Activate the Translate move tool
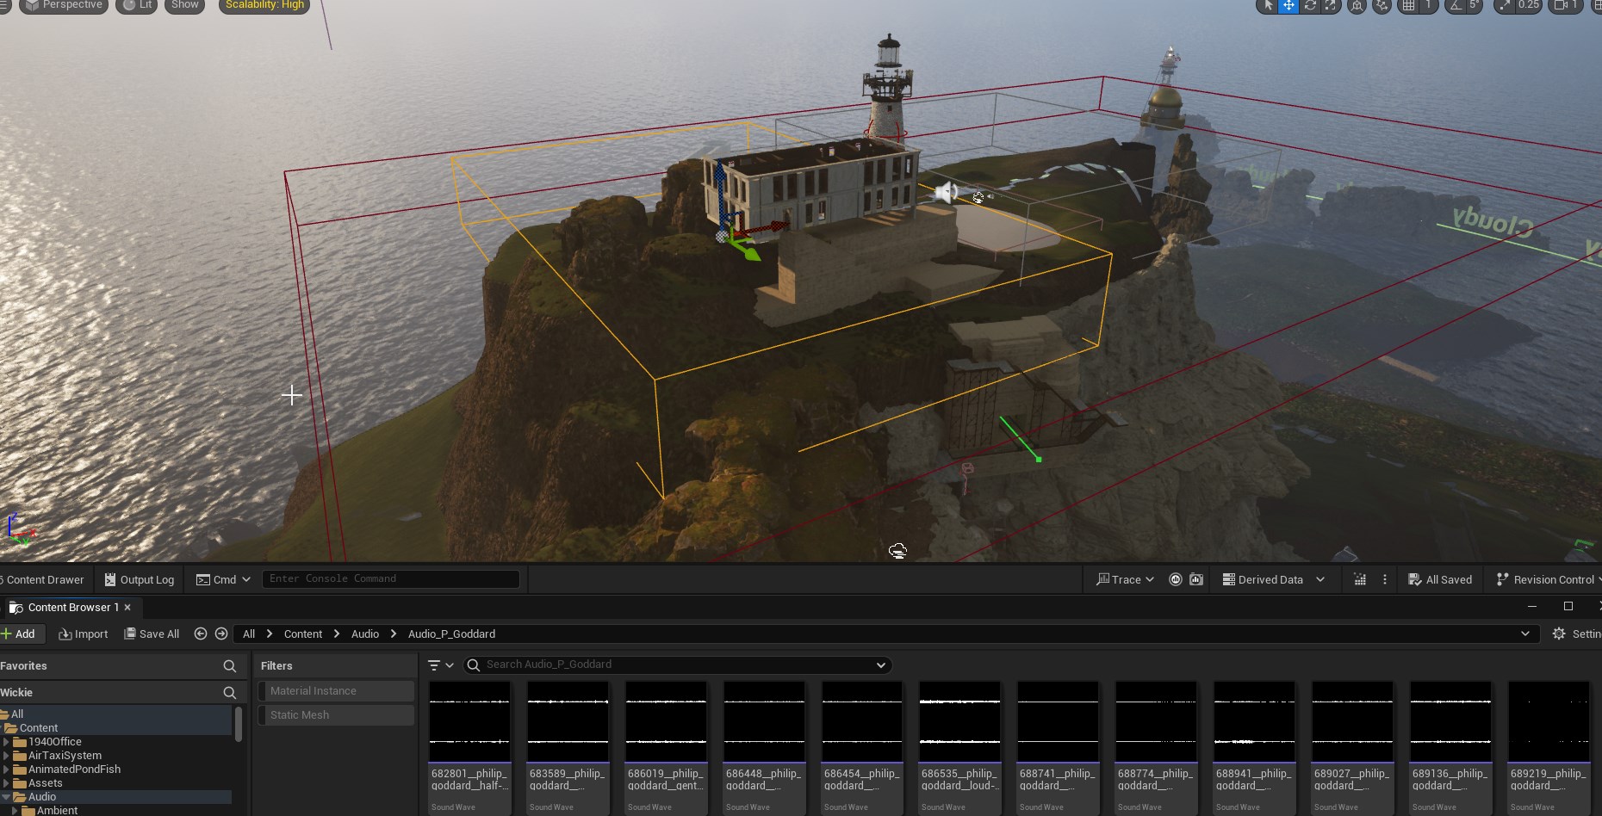 pos(1288,5)
